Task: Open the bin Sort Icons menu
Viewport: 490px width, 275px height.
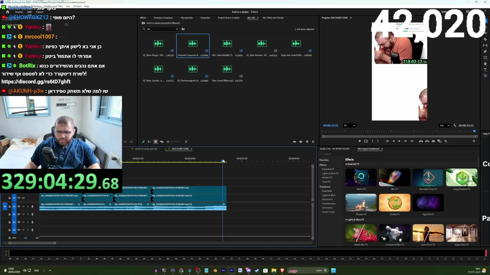Action: (x=186, y=142)
